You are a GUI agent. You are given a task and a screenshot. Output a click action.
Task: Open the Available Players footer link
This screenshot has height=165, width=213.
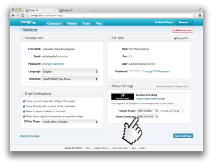coord(101,148)
